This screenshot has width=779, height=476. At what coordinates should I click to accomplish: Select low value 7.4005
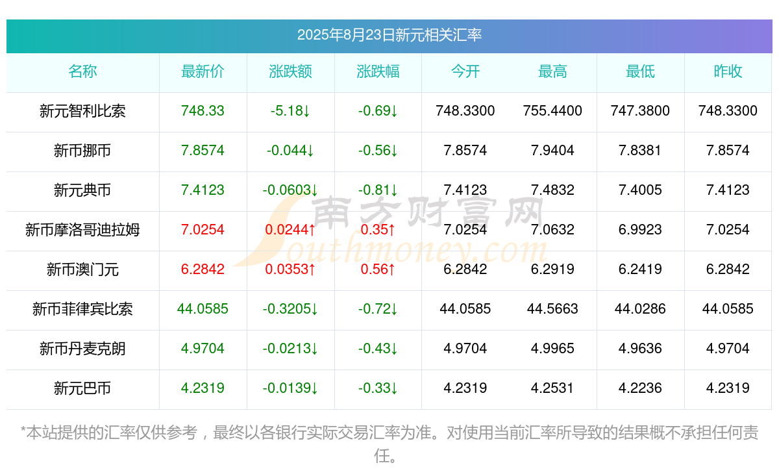[x=640, y=190]
